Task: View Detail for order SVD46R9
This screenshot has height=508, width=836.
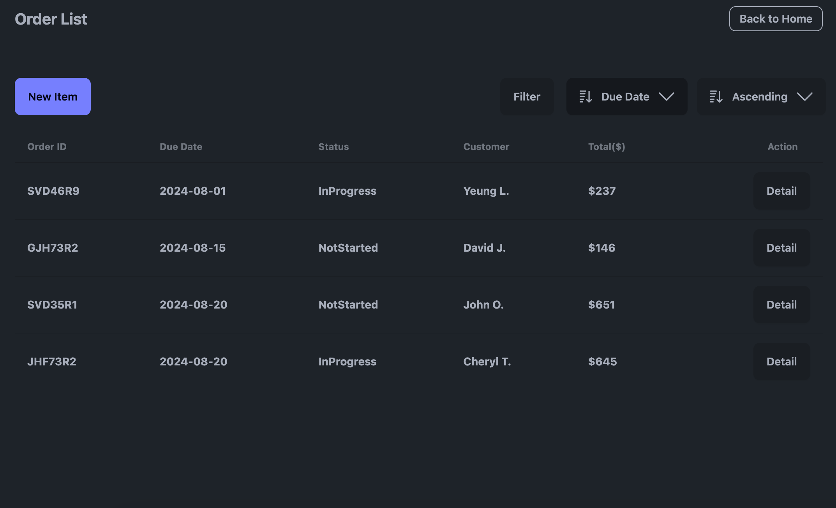Action: tap(781, 191)
